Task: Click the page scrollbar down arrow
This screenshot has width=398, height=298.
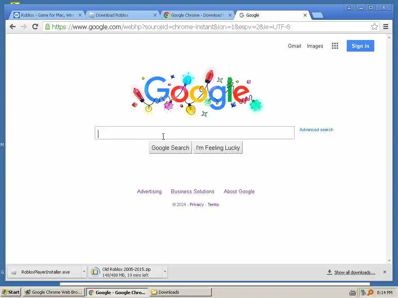Action: [389, 260]
